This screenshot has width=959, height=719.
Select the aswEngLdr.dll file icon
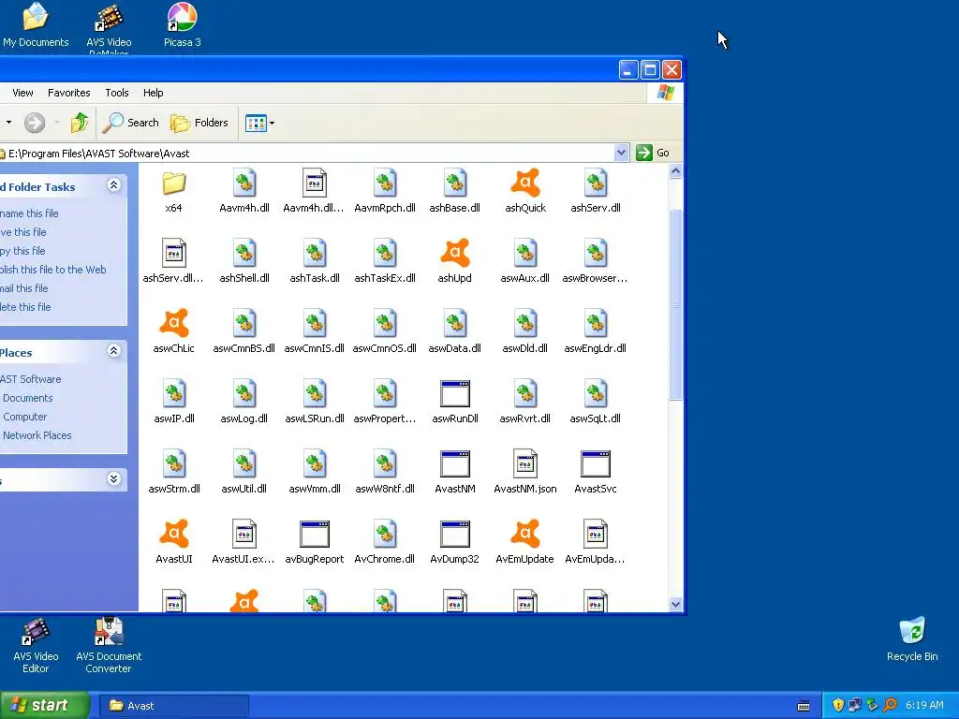click(x=596, y=323)
